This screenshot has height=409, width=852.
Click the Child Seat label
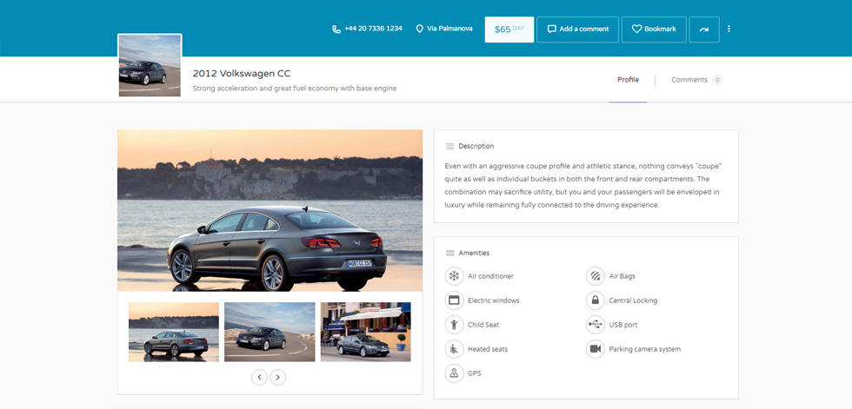point(483,325)
